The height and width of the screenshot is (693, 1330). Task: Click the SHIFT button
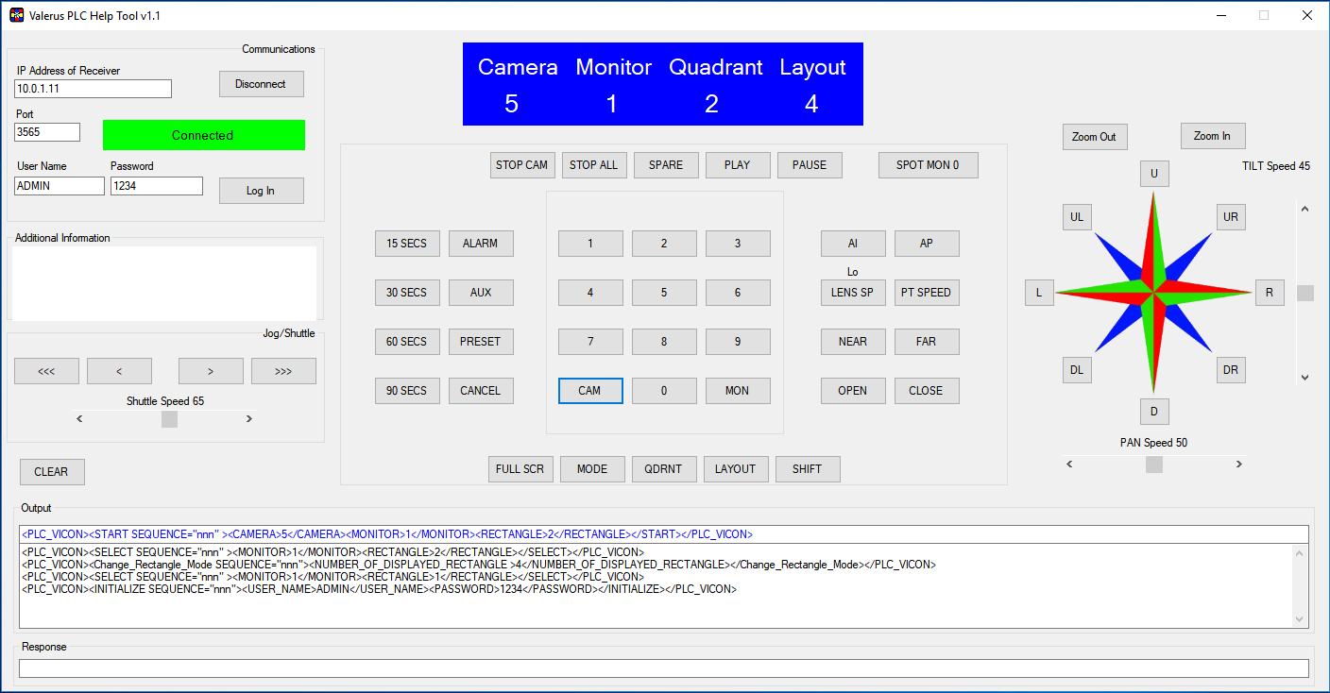coord(808,469)
